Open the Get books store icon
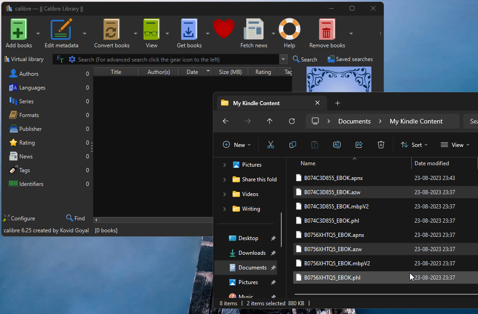Image resolution: width=478 pixels, height=314 pixels. point(189,30)
